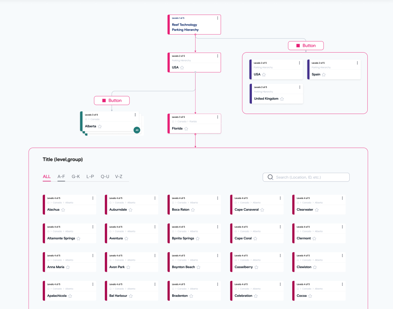Switch to the A-F tab
The image size is (393, 309).
pyautogui.click(x=61, y=177)
